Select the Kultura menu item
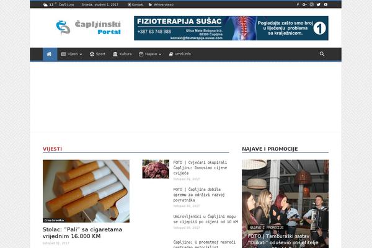 click(x=122, y=54)
